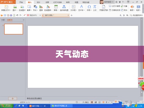Expand the New Slide (新建幻灯片) dropdown arrow
This screenshot has width=144, height=108.
click(11, 10)
